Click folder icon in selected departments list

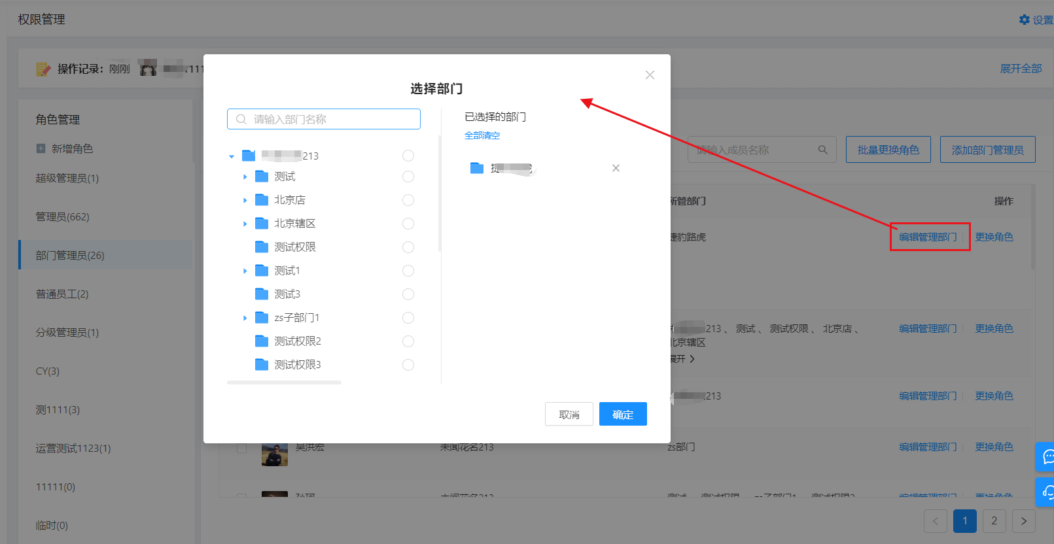477,168
